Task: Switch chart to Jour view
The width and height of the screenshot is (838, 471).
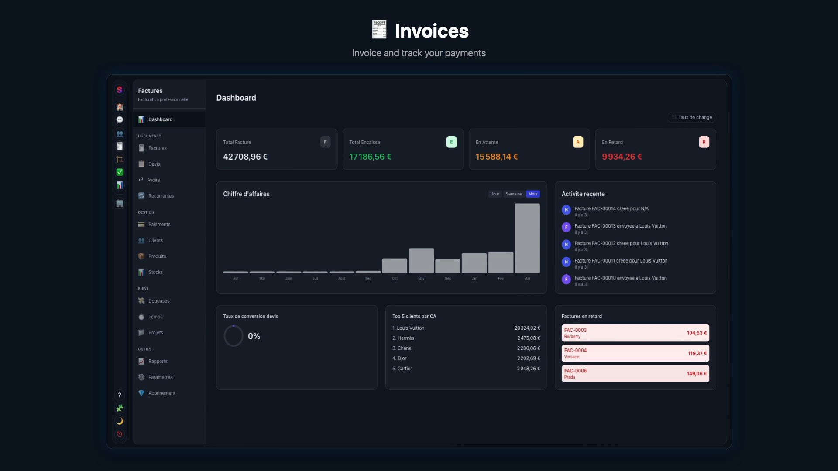Action: [x=495, y=194]
